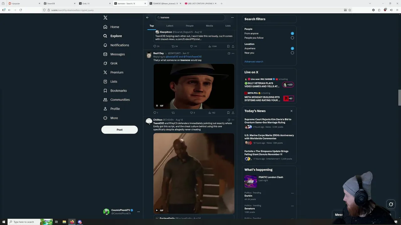Switch to the SteamDB browser tab
The width and height of the screenshot is (401, 225).
[x=60, y=3]
